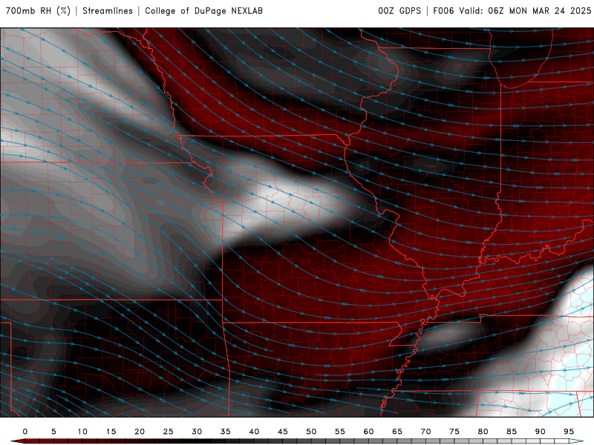594x445 pixels.
Task: Click the colorbar label "95"
Action: coord(569,432)
